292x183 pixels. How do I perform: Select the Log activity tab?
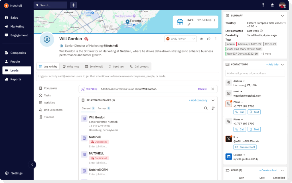pyautogui.click(x=48, y=66)
